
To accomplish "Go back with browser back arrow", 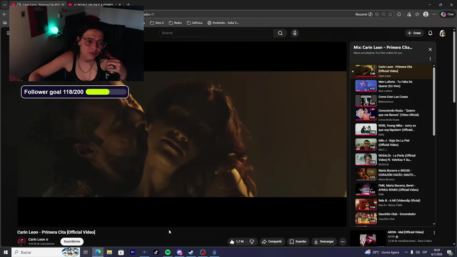I will click(x=4, y=14).
